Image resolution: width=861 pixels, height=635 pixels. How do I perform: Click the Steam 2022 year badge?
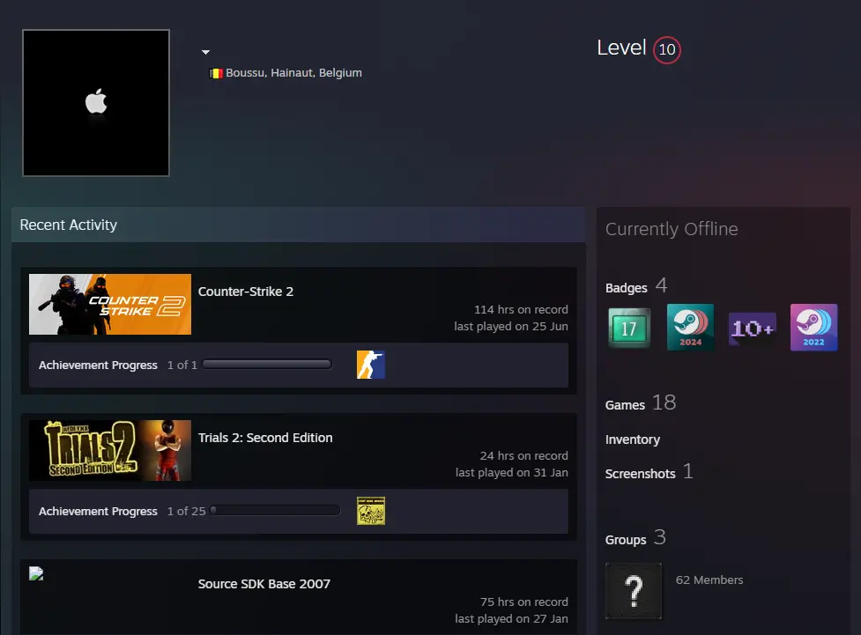[813, 327]
